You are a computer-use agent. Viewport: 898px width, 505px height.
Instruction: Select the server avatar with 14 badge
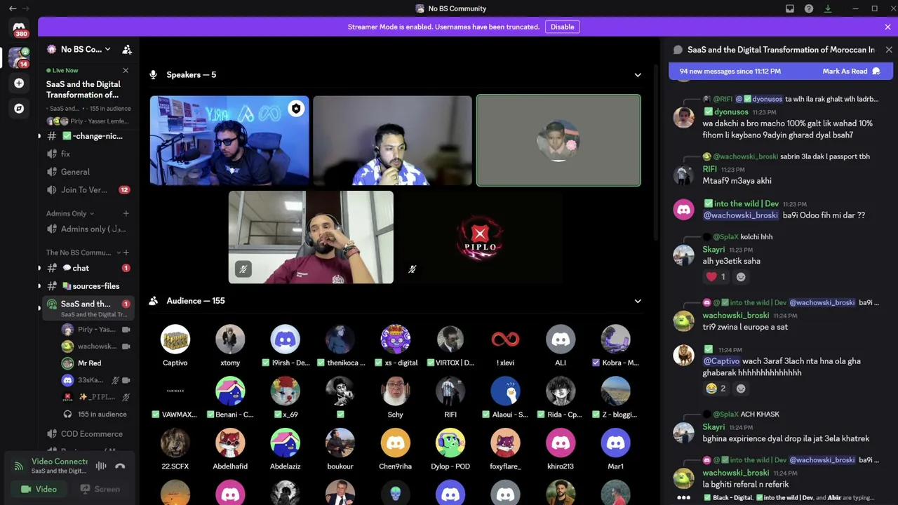(x=19, y=57)
